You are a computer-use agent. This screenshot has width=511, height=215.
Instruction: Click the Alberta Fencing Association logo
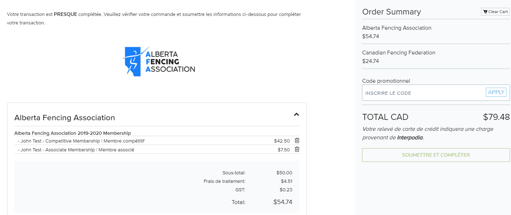pos(159,62)
